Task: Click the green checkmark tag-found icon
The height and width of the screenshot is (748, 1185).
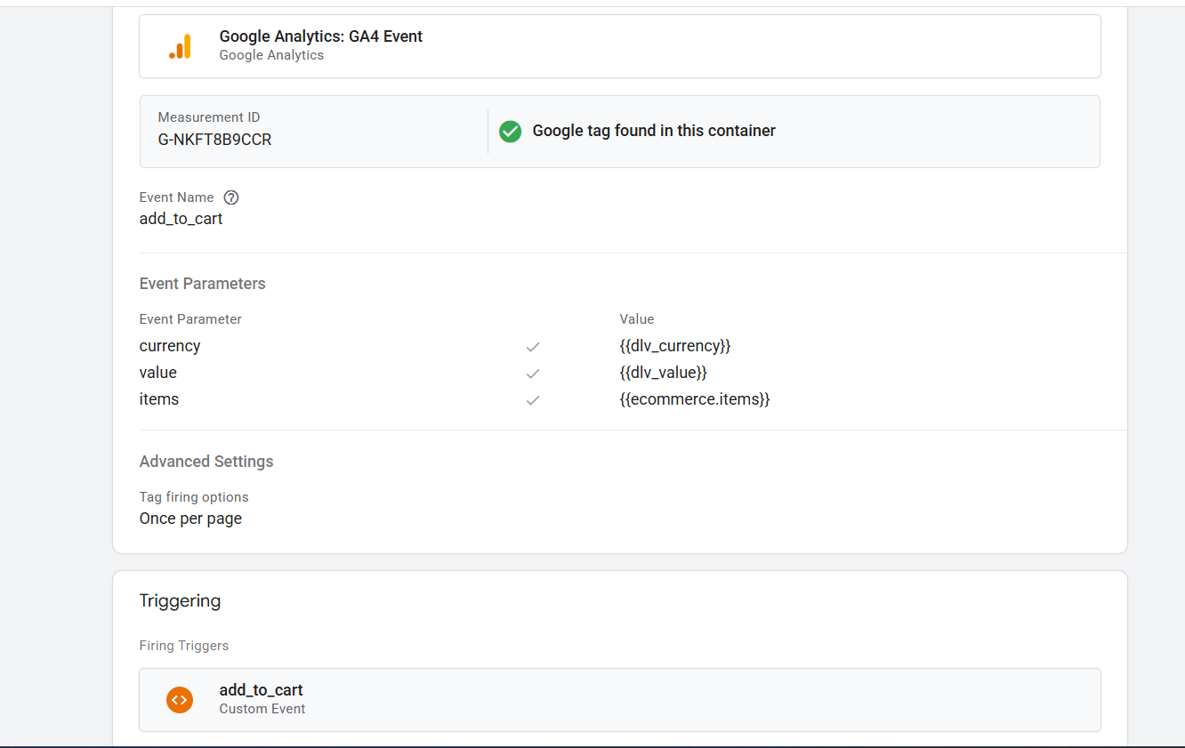Action: (510, 132)
